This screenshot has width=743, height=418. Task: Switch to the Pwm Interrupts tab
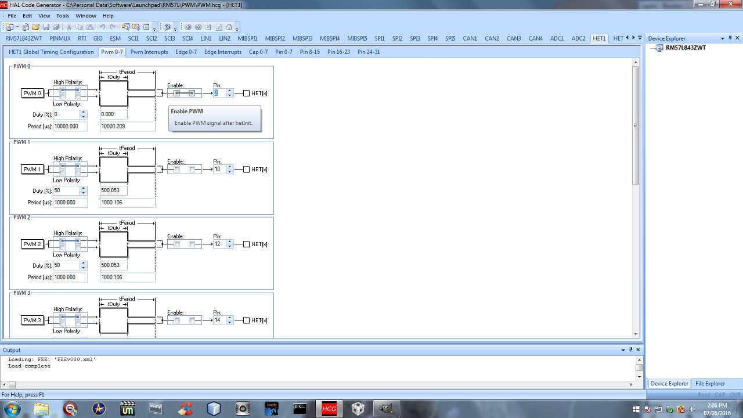(149, 52)
